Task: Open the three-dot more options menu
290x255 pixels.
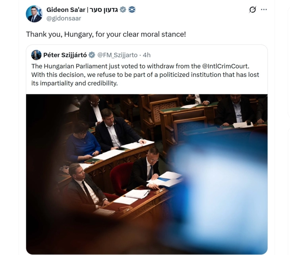Action: [264, 10]
